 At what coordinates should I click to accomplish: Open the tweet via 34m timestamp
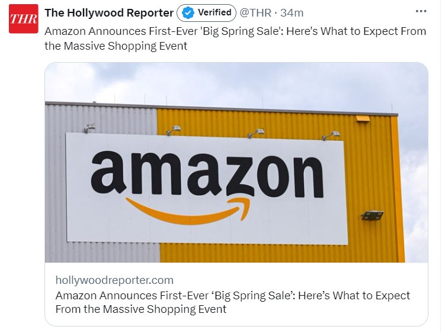[292, 13]
